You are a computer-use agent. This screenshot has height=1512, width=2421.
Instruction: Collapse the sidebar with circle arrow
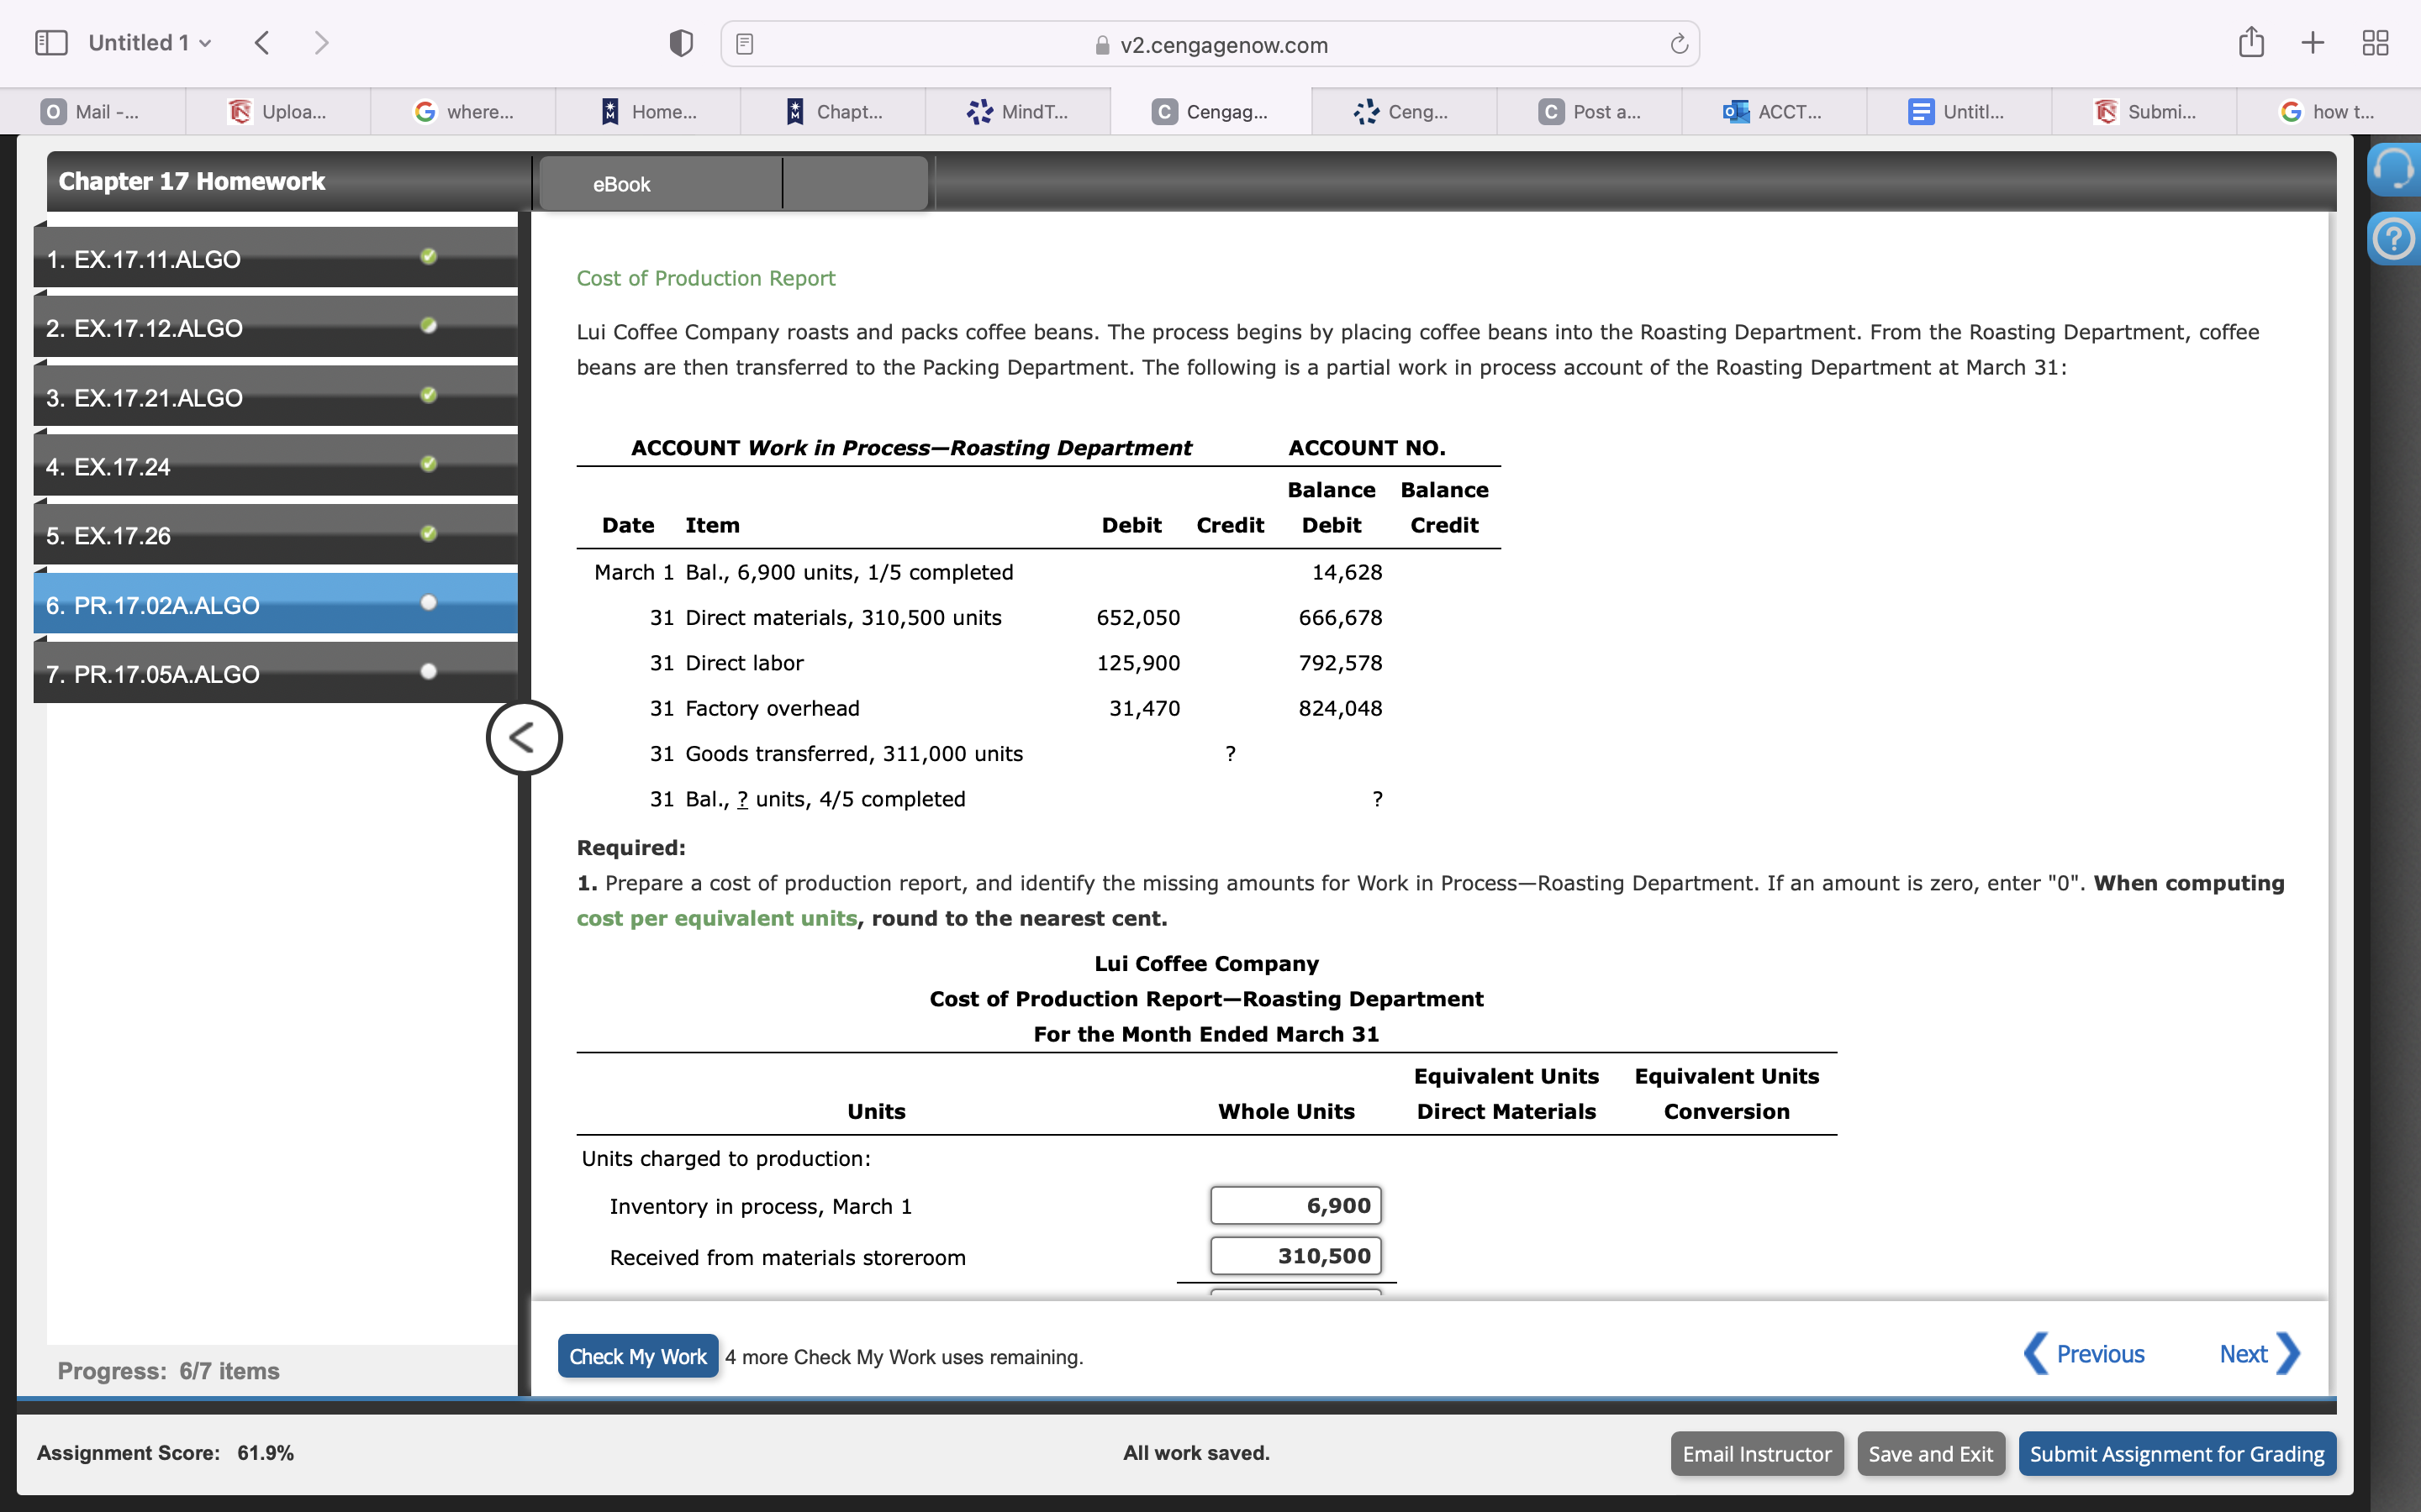pyautogui.click(x=523, y=738)
